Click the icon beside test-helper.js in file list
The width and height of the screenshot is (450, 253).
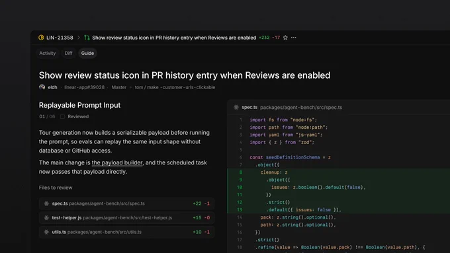46,218
